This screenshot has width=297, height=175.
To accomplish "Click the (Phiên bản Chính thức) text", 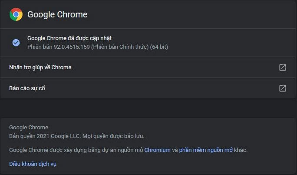I will point(120,47).
